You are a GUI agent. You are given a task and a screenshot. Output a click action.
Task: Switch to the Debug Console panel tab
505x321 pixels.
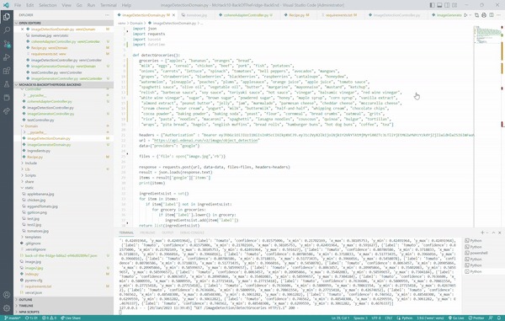(x=192, y=233)
